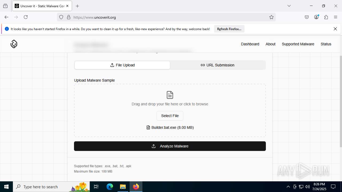342x192 pixels.
Task: Select the Uncover it browser tab
Action: [42, 6]
